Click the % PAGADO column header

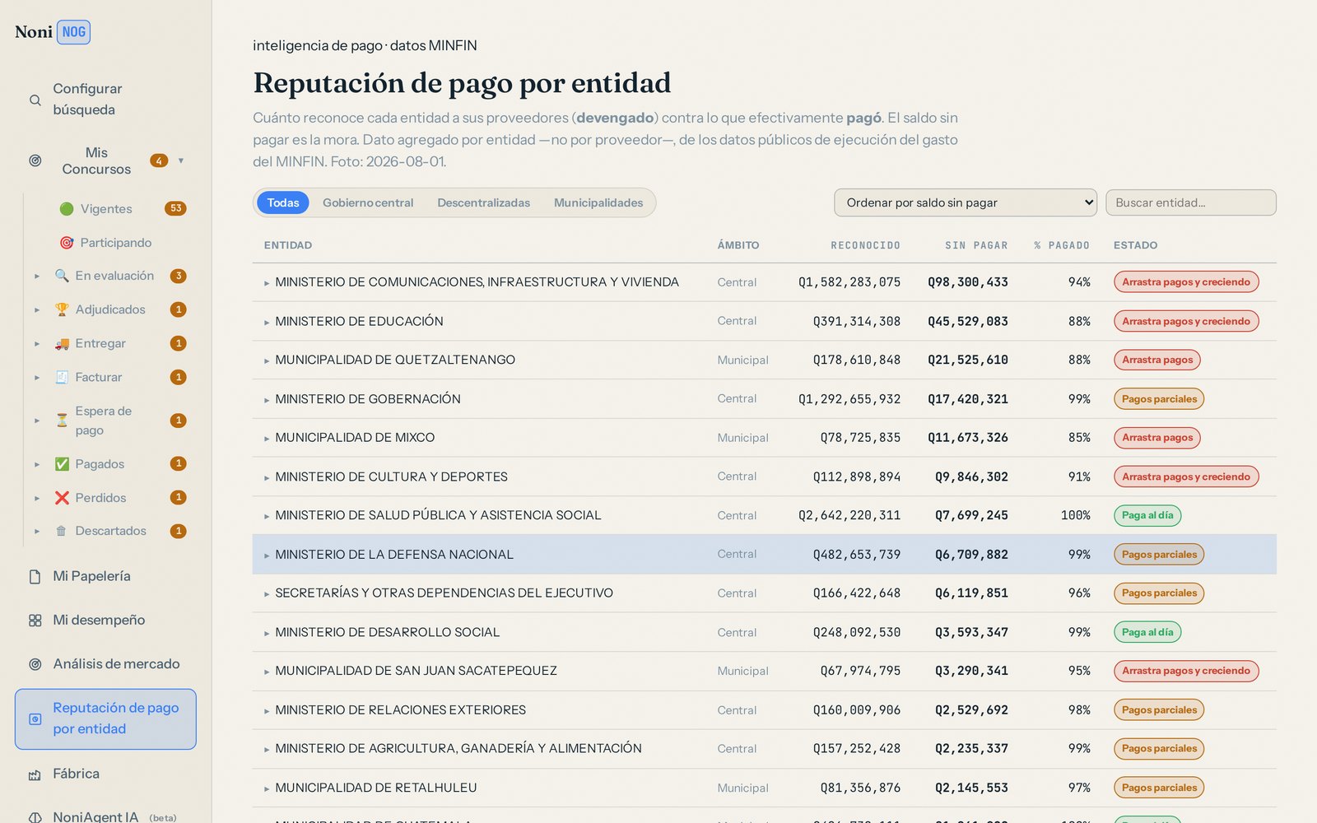1062,245
